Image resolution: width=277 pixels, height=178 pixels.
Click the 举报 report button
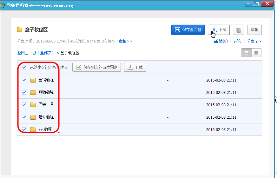(x=254, y=30)
